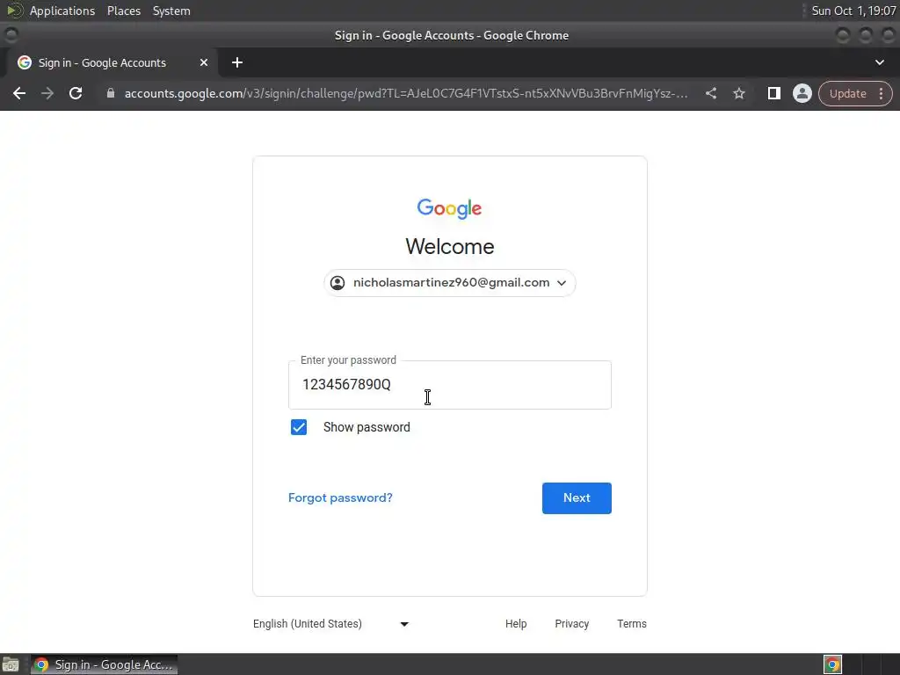Click the clock showing Sun Oct 1, 19:07
The width and height of the screenshot is (900, 675).
(853, 11)
